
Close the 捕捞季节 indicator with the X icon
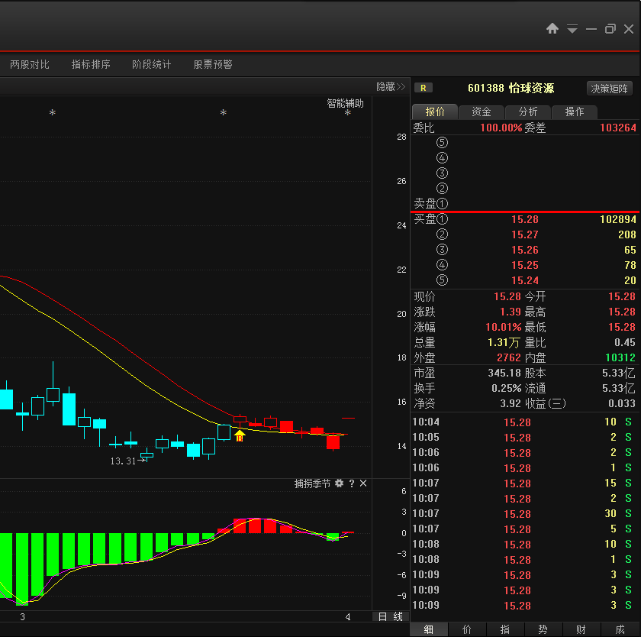point(362,483)
